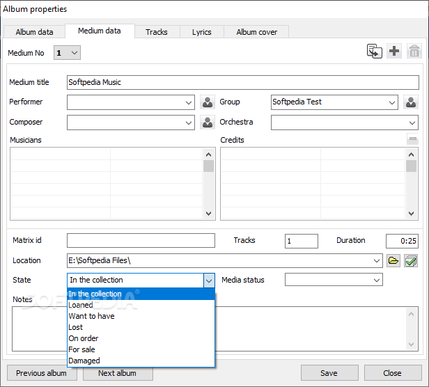Expand the Performer combo box
This screenshot has height=387, width=429.
click(x=189, y=102)
